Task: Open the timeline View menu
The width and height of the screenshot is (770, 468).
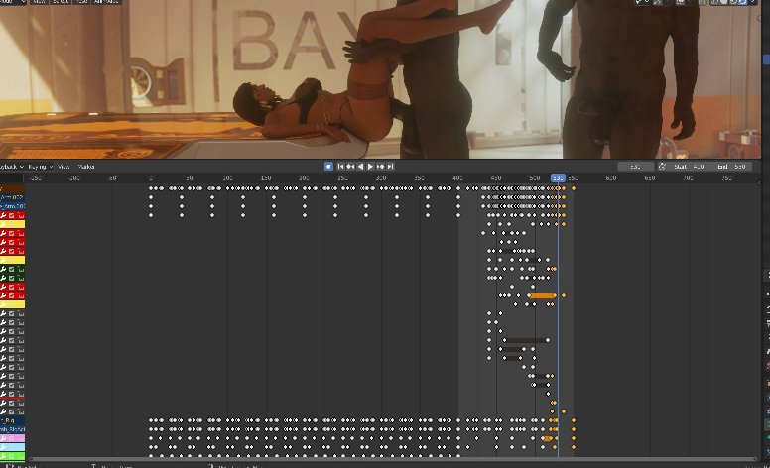Action: click(x=64, y=167)
